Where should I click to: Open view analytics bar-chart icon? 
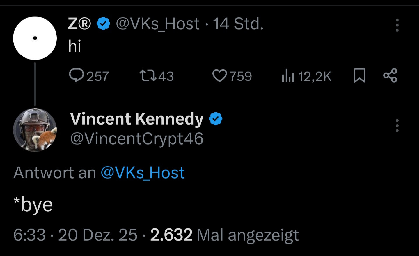click(x=288, y=76)
